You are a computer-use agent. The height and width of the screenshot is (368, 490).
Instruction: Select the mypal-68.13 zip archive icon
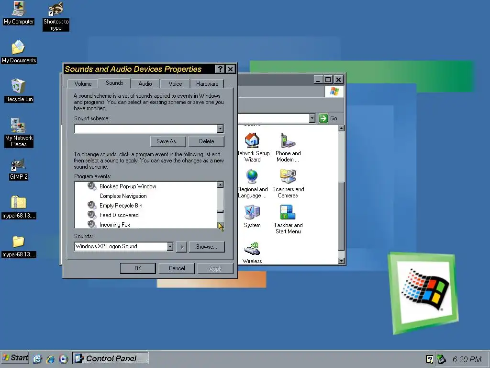pos(19,207)
